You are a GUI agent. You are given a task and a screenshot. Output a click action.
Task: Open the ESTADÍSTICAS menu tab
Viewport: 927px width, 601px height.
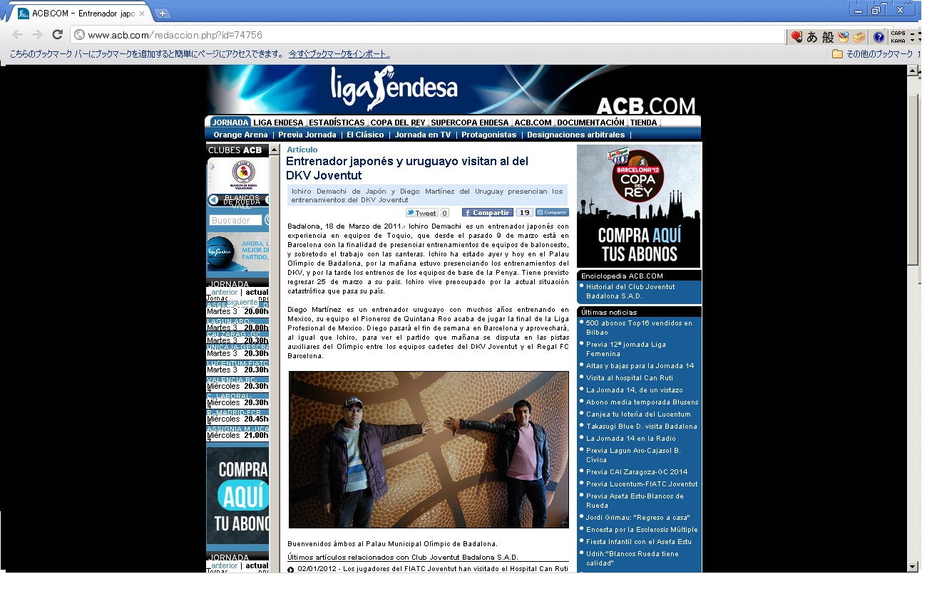(337, 122)
